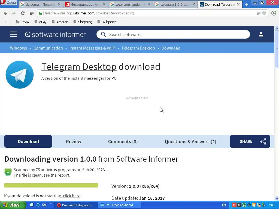This screenshot has height=209, width=279.
Task: Click the green padlock security icon
Action: 40,13
